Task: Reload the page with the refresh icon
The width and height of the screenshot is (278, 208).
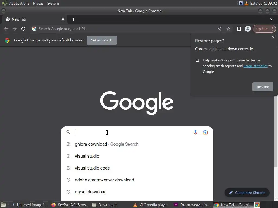Action: (x=23, y=29)
